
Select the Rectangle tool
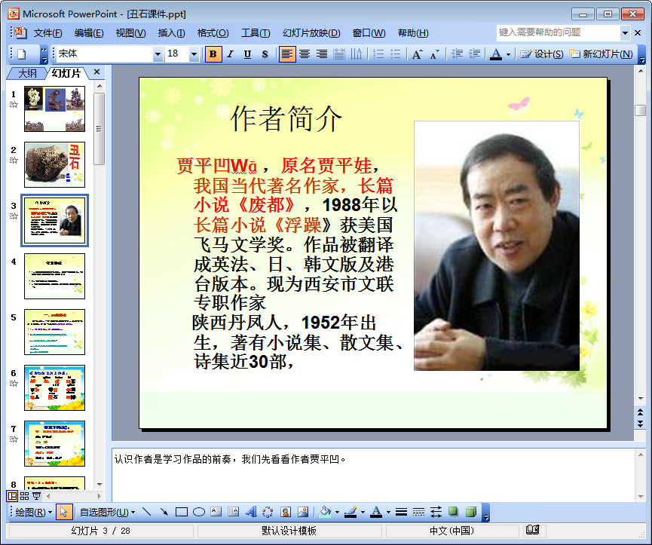pyautogui.click(x=182, y=512)
